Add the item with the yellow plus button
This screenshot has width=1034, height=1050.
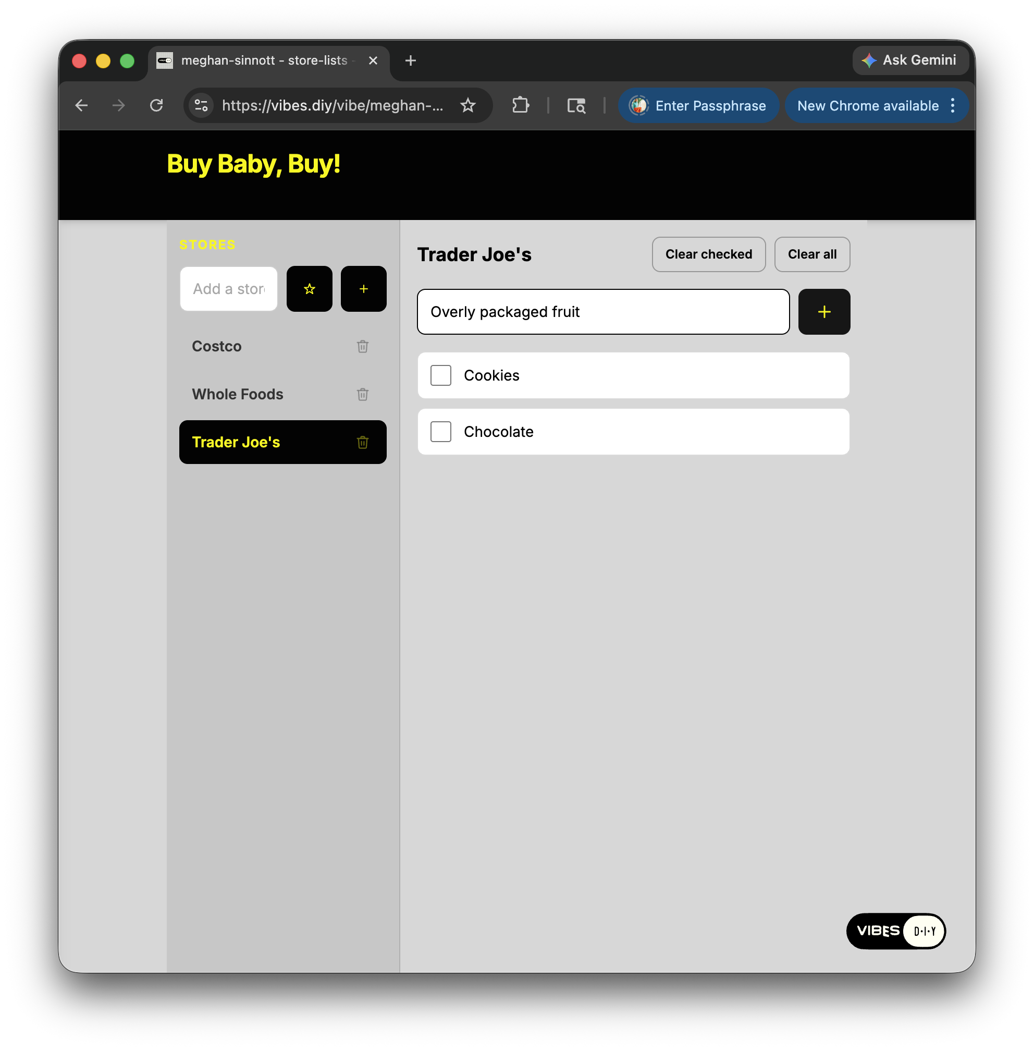(824, 311)
